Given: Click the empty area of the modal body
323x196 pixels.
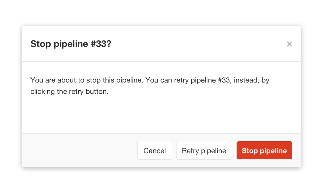Looking at the screenshot, I should point(161,113).
